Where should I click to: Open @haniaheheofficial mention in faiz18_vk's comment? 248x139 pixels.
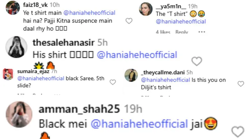[93, 13]
